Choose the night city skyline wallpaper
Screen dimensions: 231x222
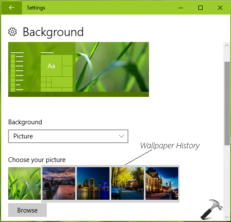point(93,183)
